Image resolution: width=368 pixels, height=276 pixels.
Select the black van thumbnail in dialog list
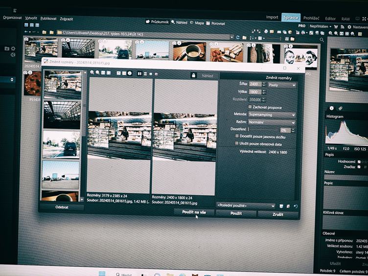[x=61, y=144]
